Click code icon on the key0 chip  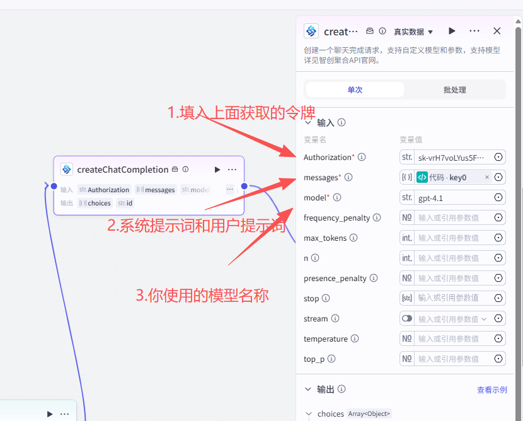tap(422, 177)
